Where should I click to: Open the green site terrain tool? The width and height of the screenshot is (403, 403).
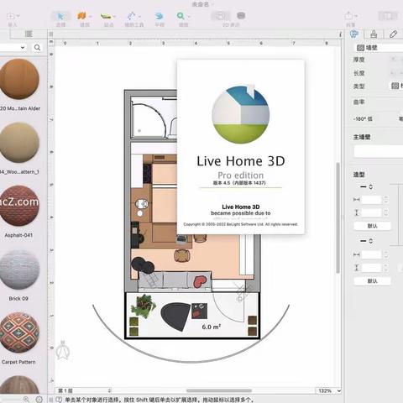tap(106, 16)
